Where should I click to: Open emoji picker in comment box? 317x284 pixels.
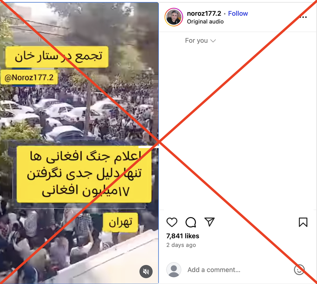coord(299,270)
